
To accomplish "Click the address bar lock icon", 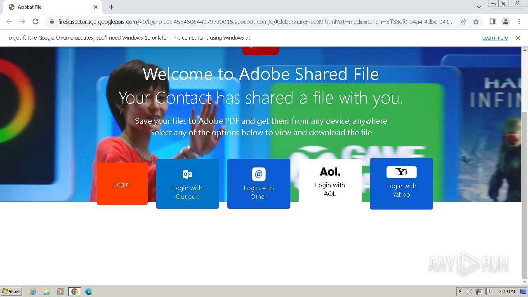I will pos(52,21).
